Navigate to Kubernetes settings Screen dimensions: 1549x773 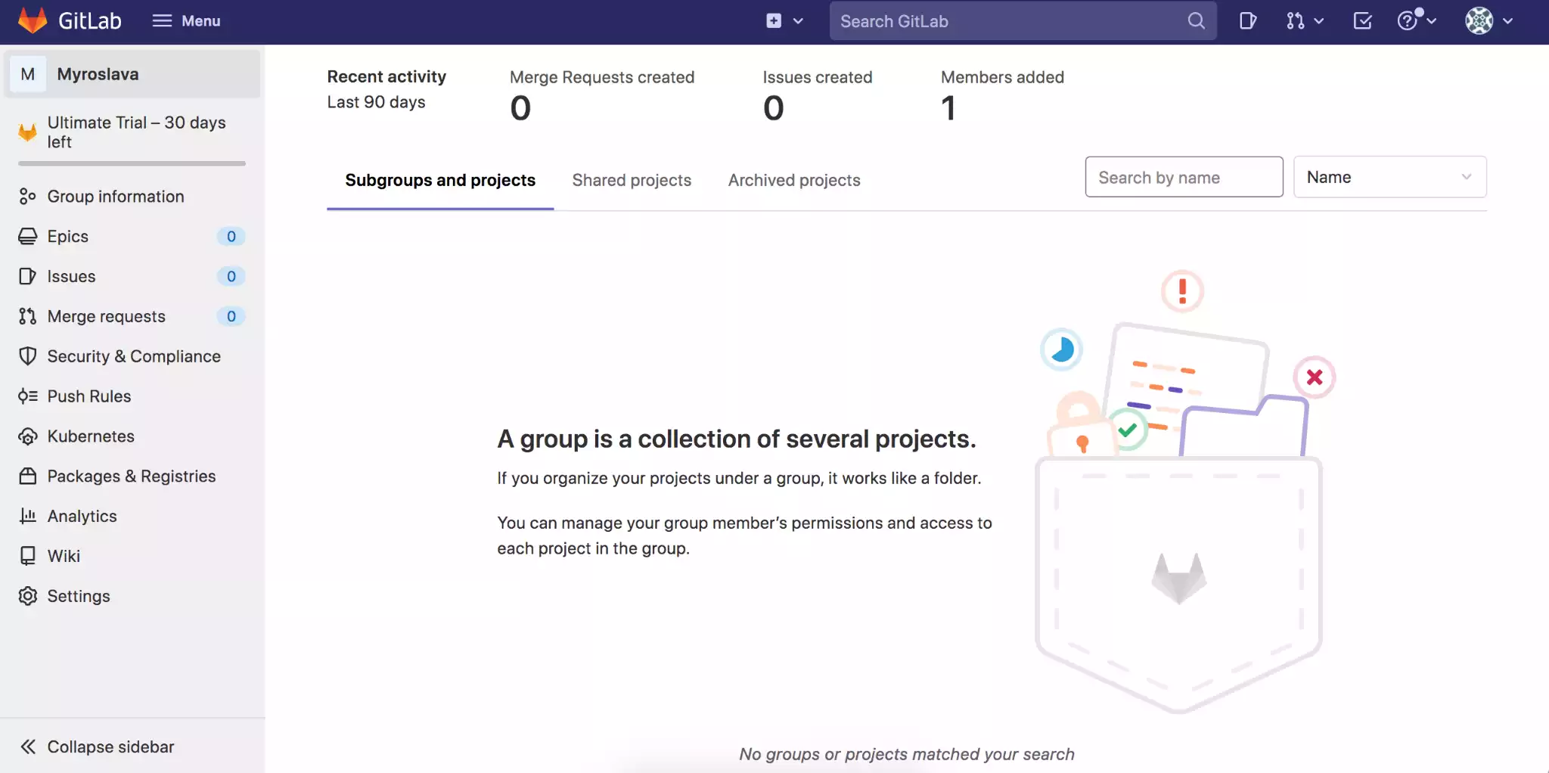[90, 436]
